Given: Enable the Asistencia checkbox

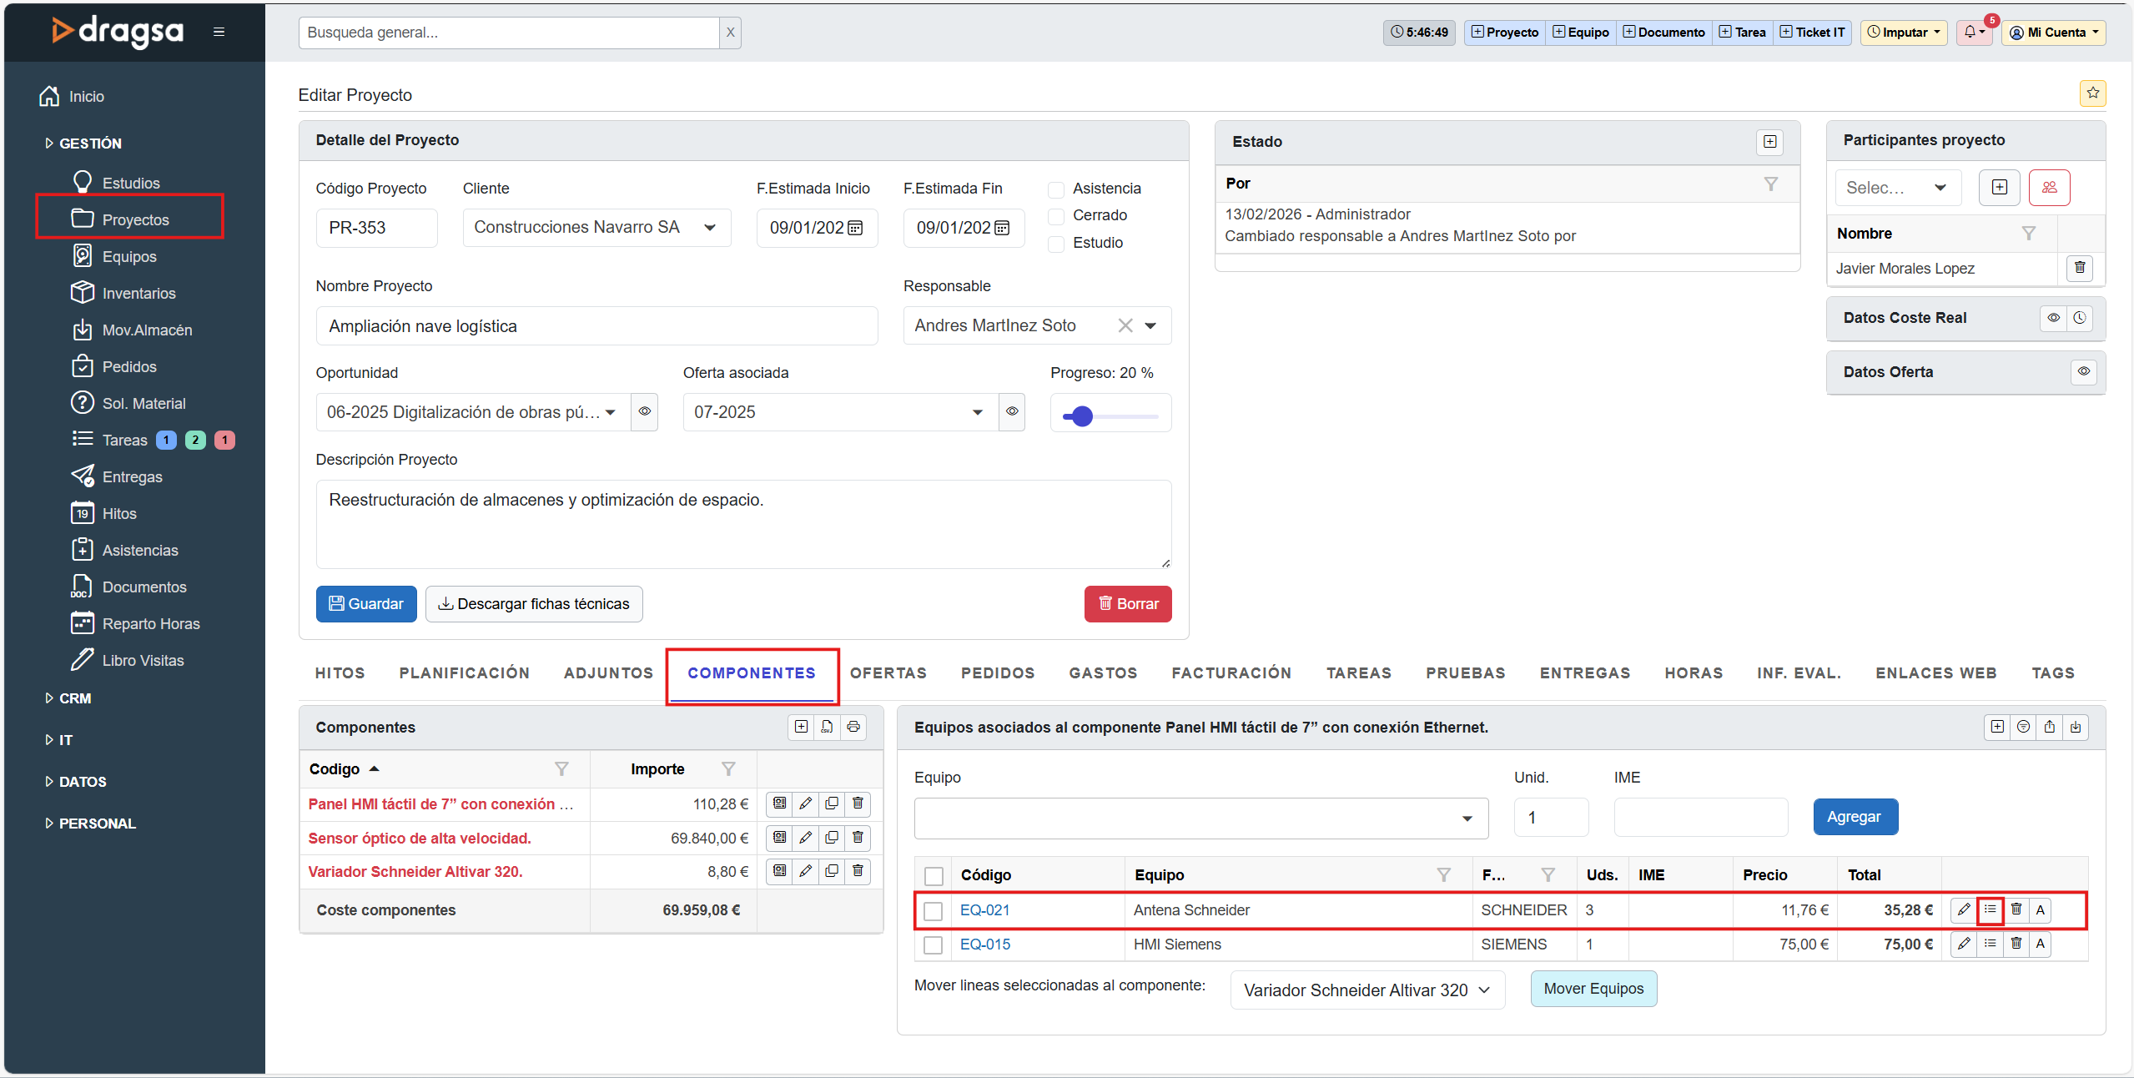Looking at the screenshot, I should click(1056, 189).
